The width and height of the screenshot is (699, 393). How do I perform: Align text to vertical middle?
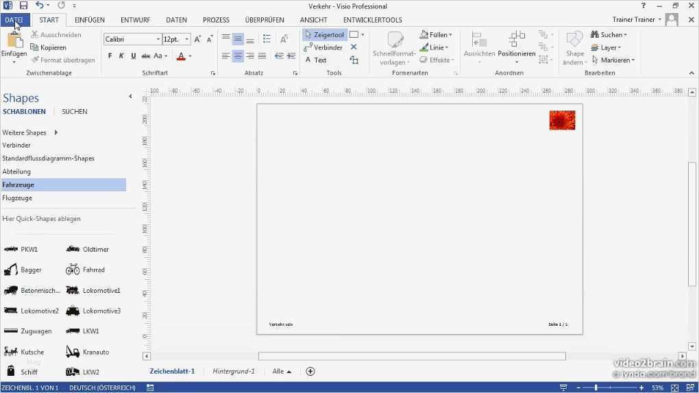238,39
